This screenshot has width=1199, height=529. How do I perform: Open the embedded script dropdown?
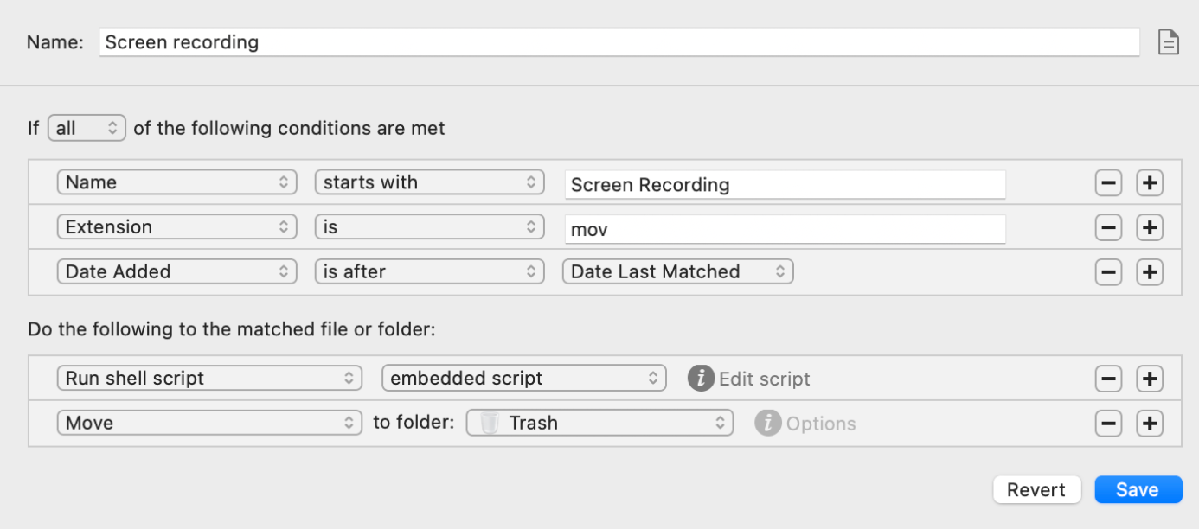pos(524,378)
